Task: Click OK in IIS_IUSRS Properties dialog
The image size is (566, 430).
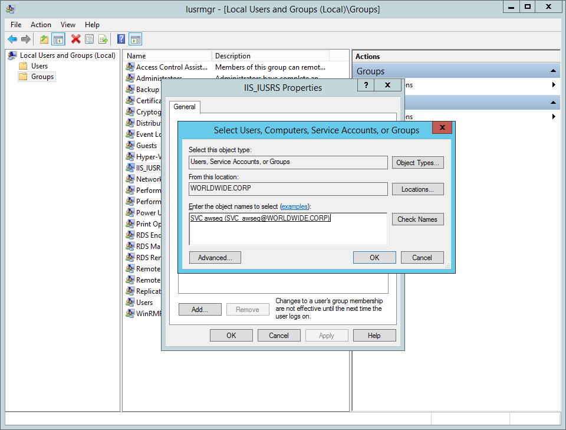Action: pyautogui.click(x=231, y=336)
